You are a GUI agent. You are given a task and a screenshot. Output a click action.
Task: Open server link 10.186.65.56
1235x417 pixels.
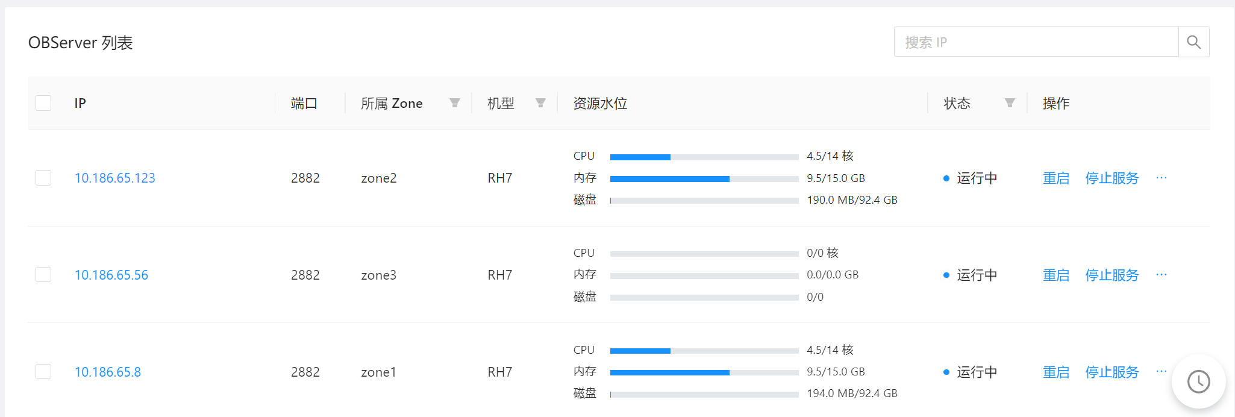point(111,275)
